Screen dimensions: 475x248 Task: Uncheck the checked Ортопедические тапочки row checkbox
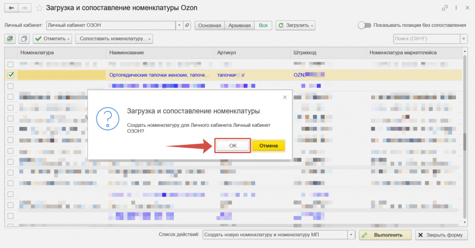click(11, 74)
